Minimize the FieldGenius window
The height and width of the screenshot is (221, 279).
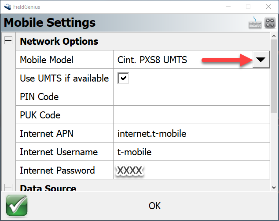pyautogui.click(x=228, y=7)
